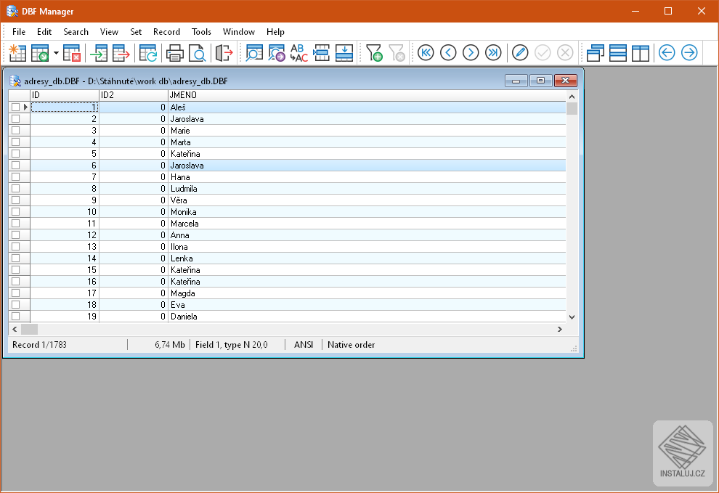Export data using the export table icon
719x493 pixels.
click(121, 52)
